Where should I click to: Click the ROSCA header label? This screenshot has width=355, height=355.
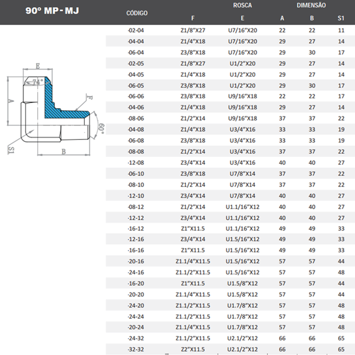tap(242, 6)
